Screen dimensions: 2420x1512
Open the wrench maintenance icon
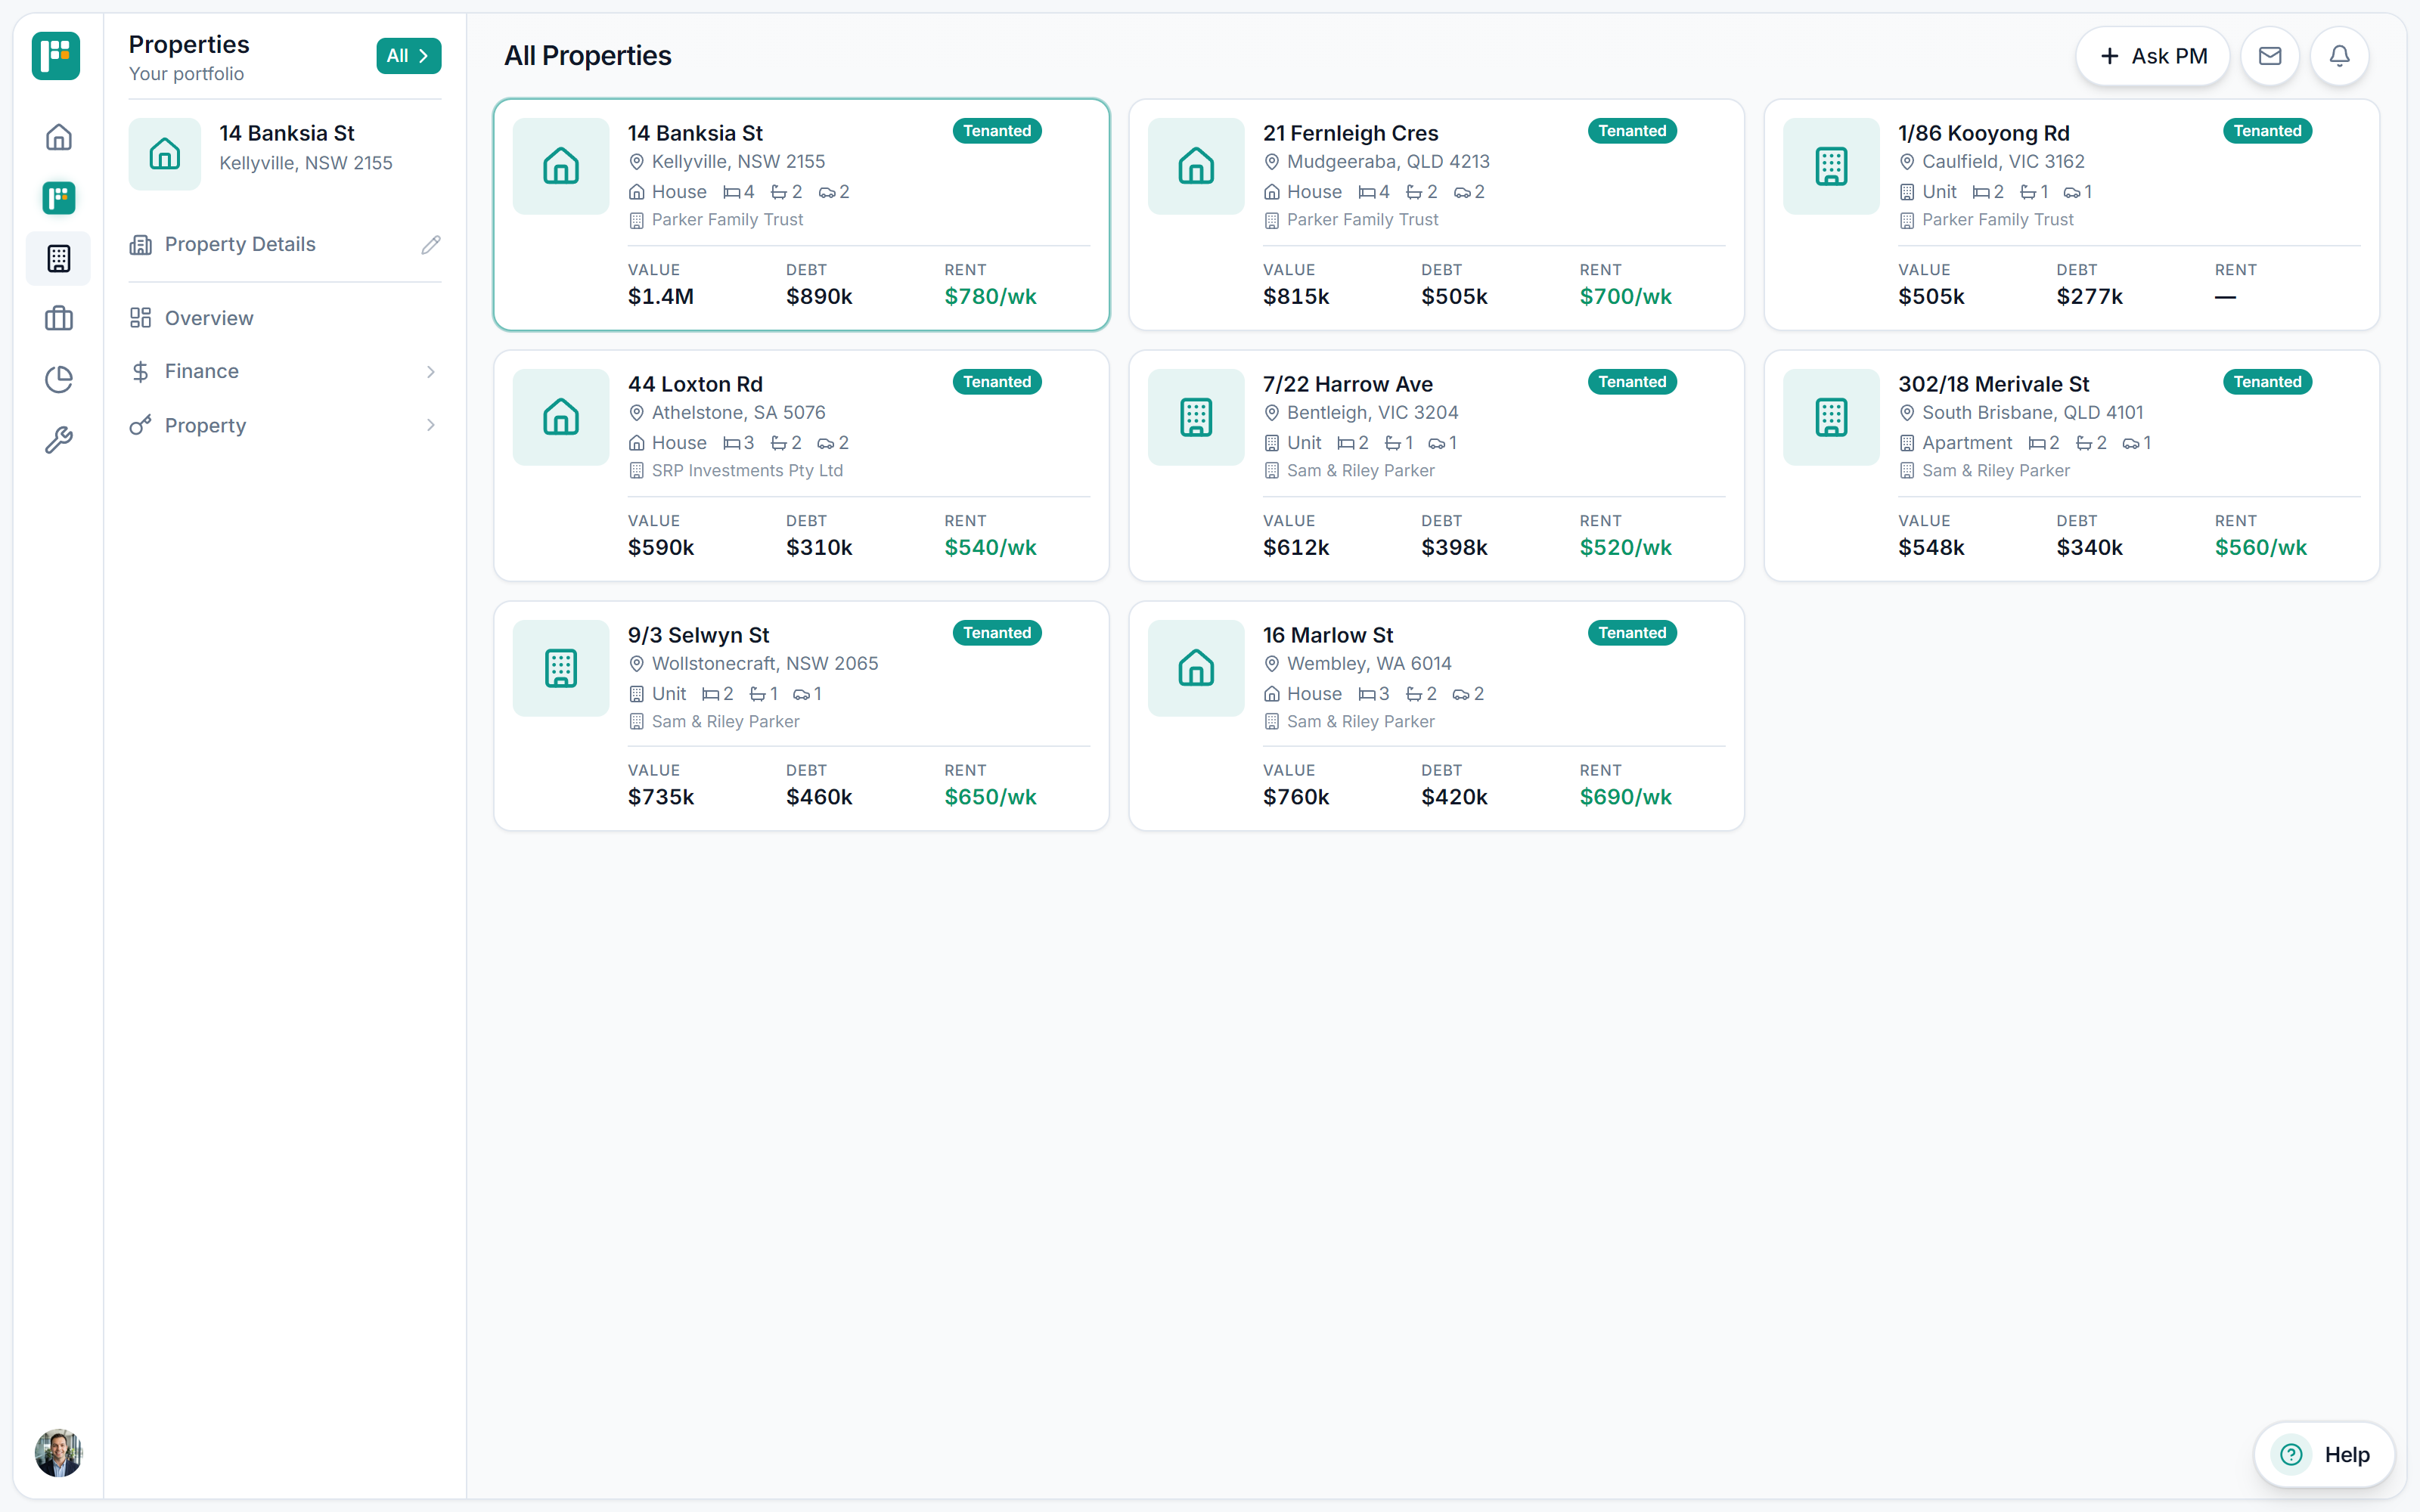point(59,440)
